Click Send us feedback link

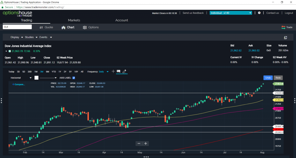[193, 13]
